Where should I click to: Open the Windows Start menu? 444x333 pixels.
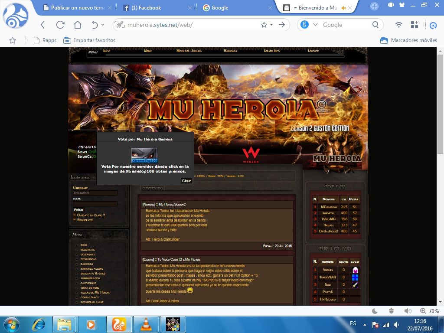click(x=11, y=324)
